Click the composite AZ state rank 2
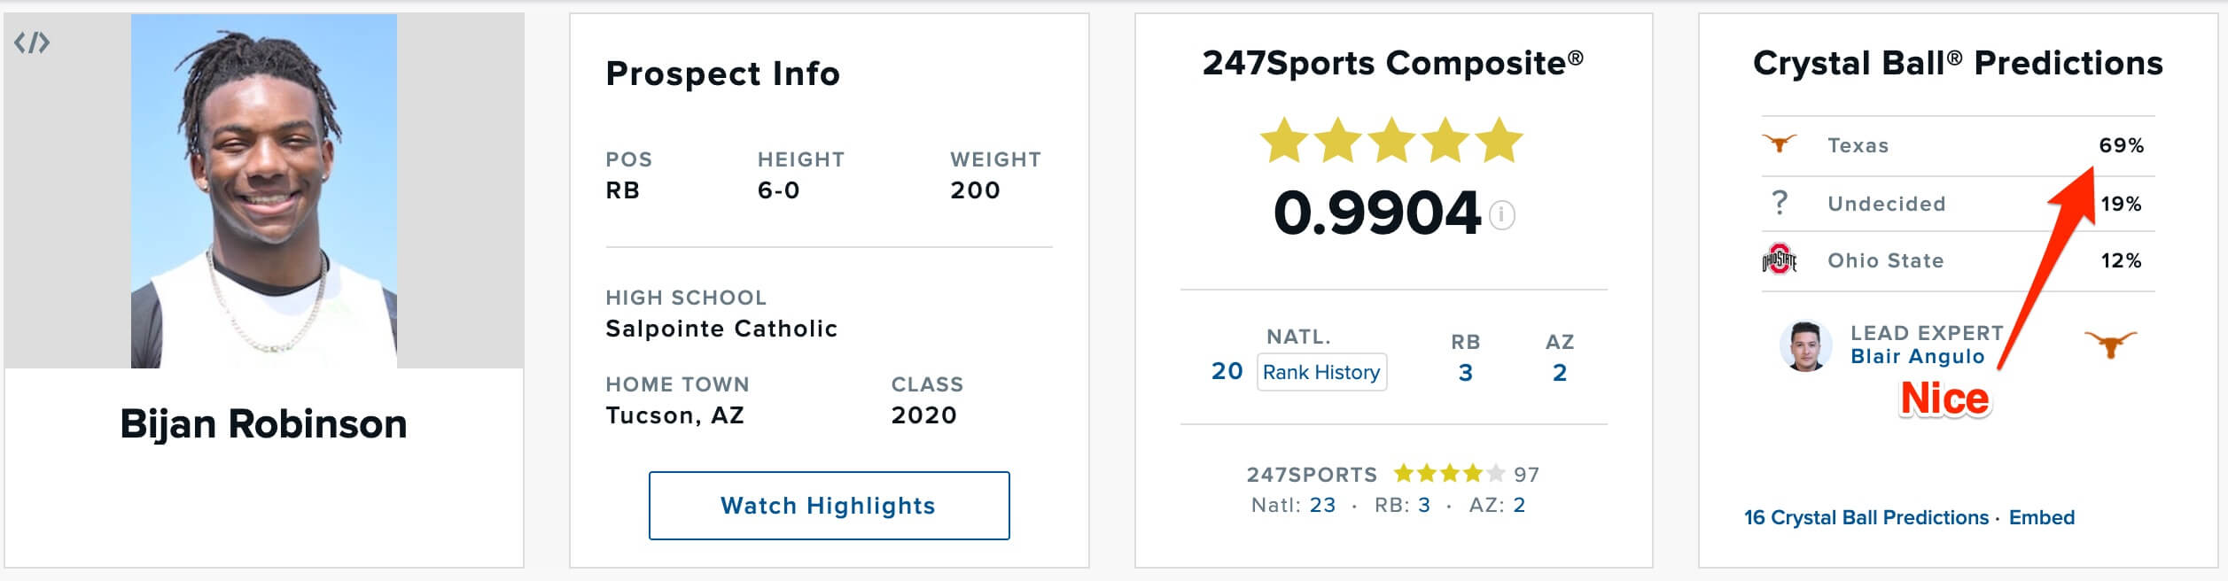 click(1559, 372)
